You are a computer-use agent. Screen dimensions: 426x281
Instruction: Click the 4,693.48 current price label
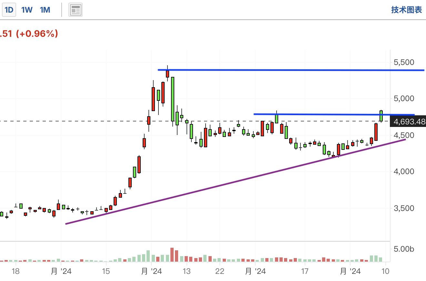(408, 121)
